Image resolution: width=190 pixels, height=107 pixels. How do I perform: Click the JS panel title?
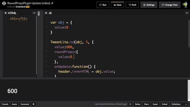(50, 13)
